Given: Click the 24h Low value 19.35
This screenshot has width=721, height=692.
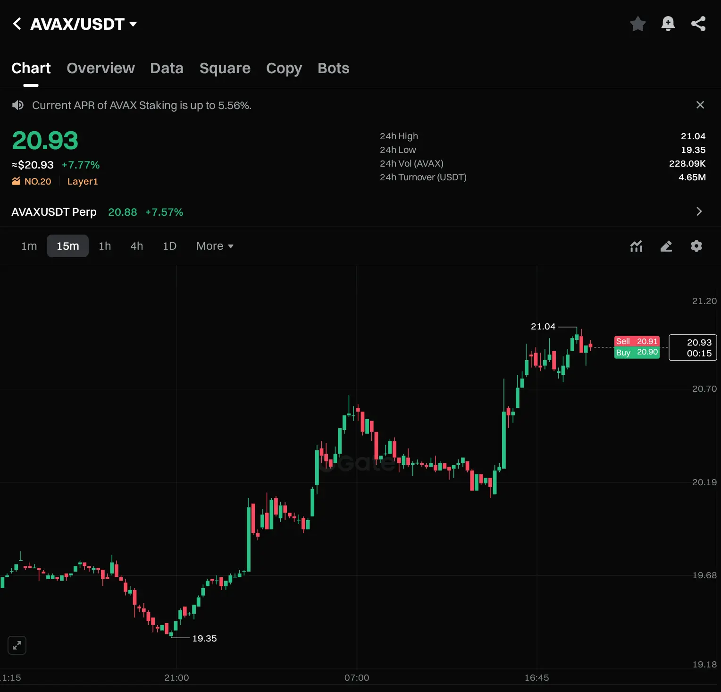Looking at the screenshot, I should point(693,150).
